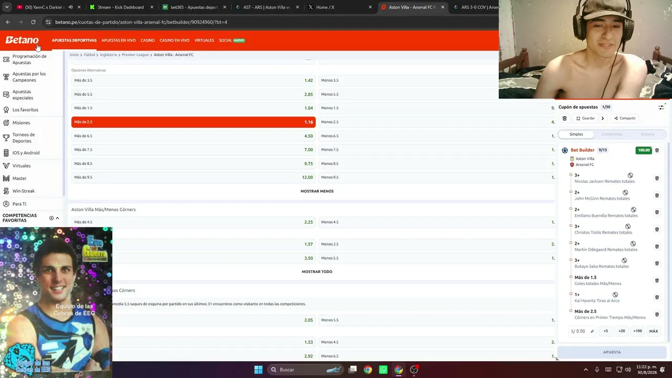
Task: Open the Windows Start menu
Action: (258, 370)
